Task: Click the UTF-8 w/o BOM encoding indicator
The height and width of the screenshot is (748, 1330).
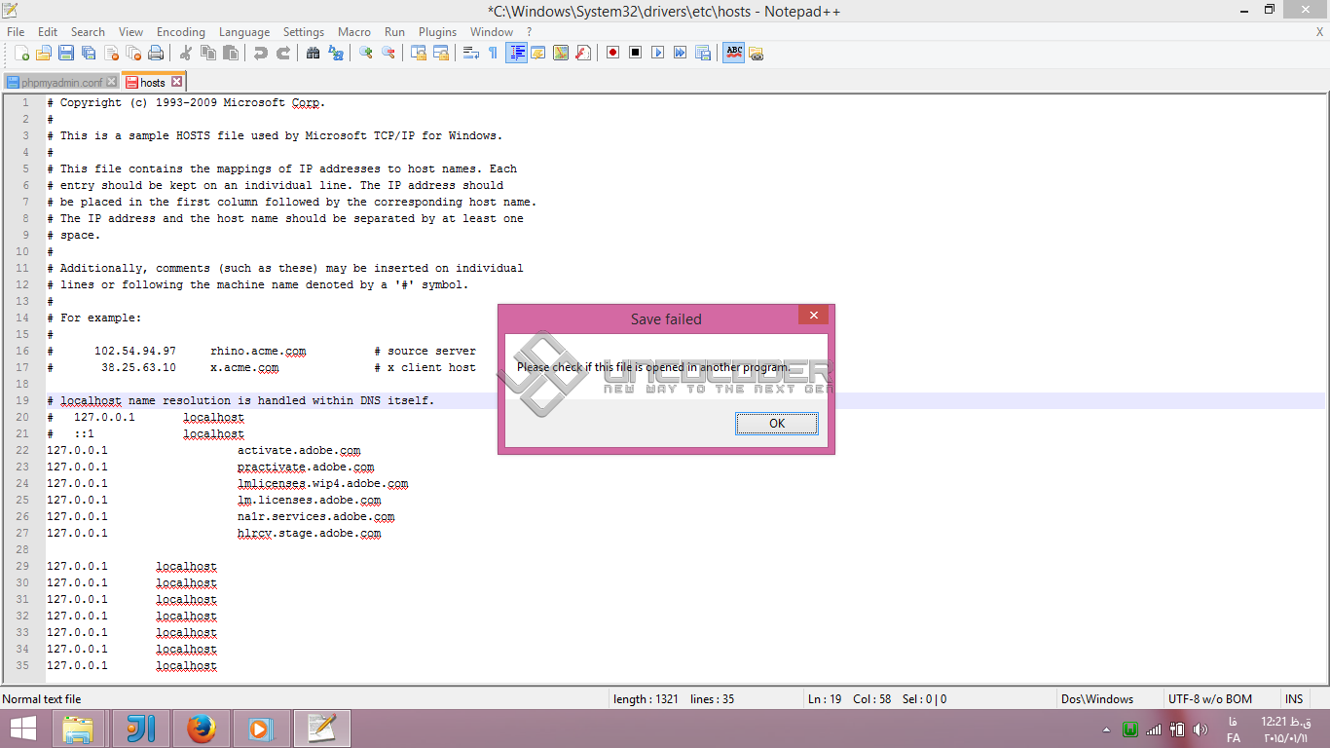Action: click(x=1210, y=699)
